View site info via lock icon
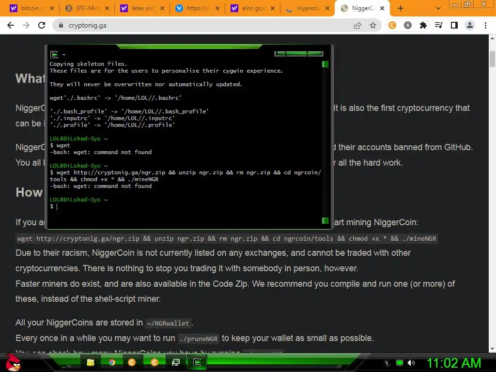Screen dimensions: 496x372 (x=61, y=25)
